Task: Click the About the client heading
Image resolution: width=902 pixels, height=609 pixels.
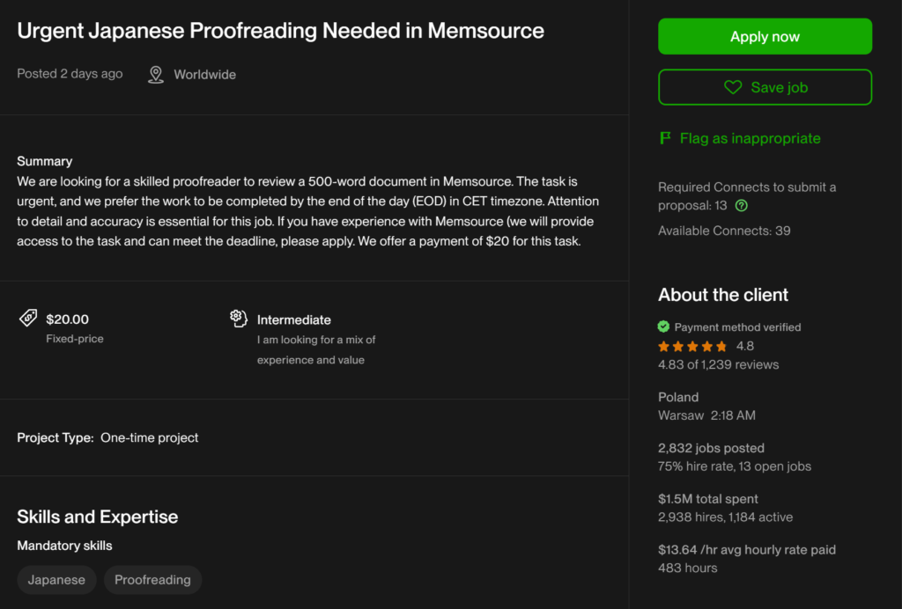Action: (723, 295)
